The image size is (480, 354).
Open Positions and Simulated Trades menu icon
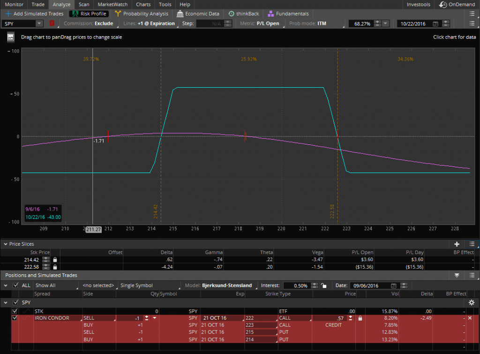click(472, 275)
